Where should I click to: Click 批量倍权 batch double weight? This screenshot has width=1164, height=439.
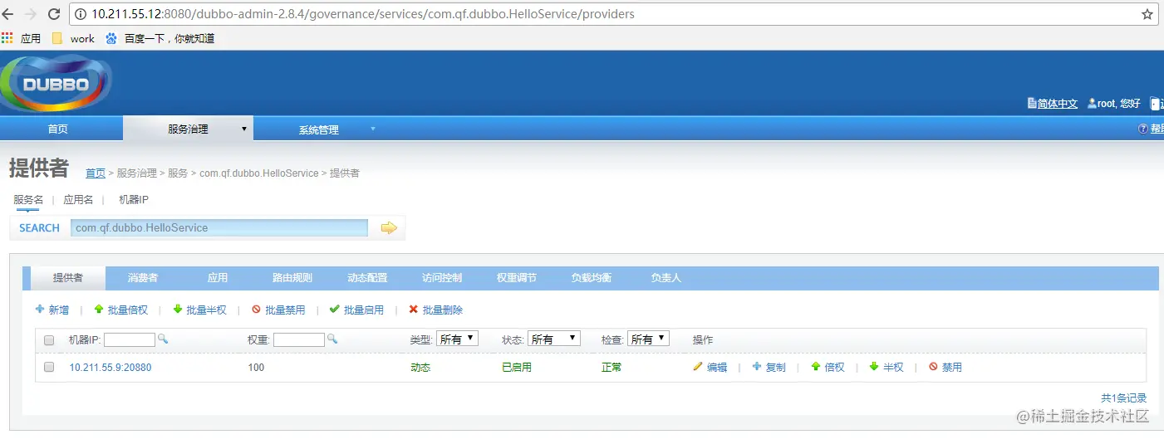120,310
